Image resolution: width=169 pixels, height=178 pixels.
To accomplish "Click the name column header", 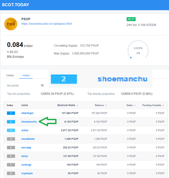I will pyautogui.click(x=25, y=105).
